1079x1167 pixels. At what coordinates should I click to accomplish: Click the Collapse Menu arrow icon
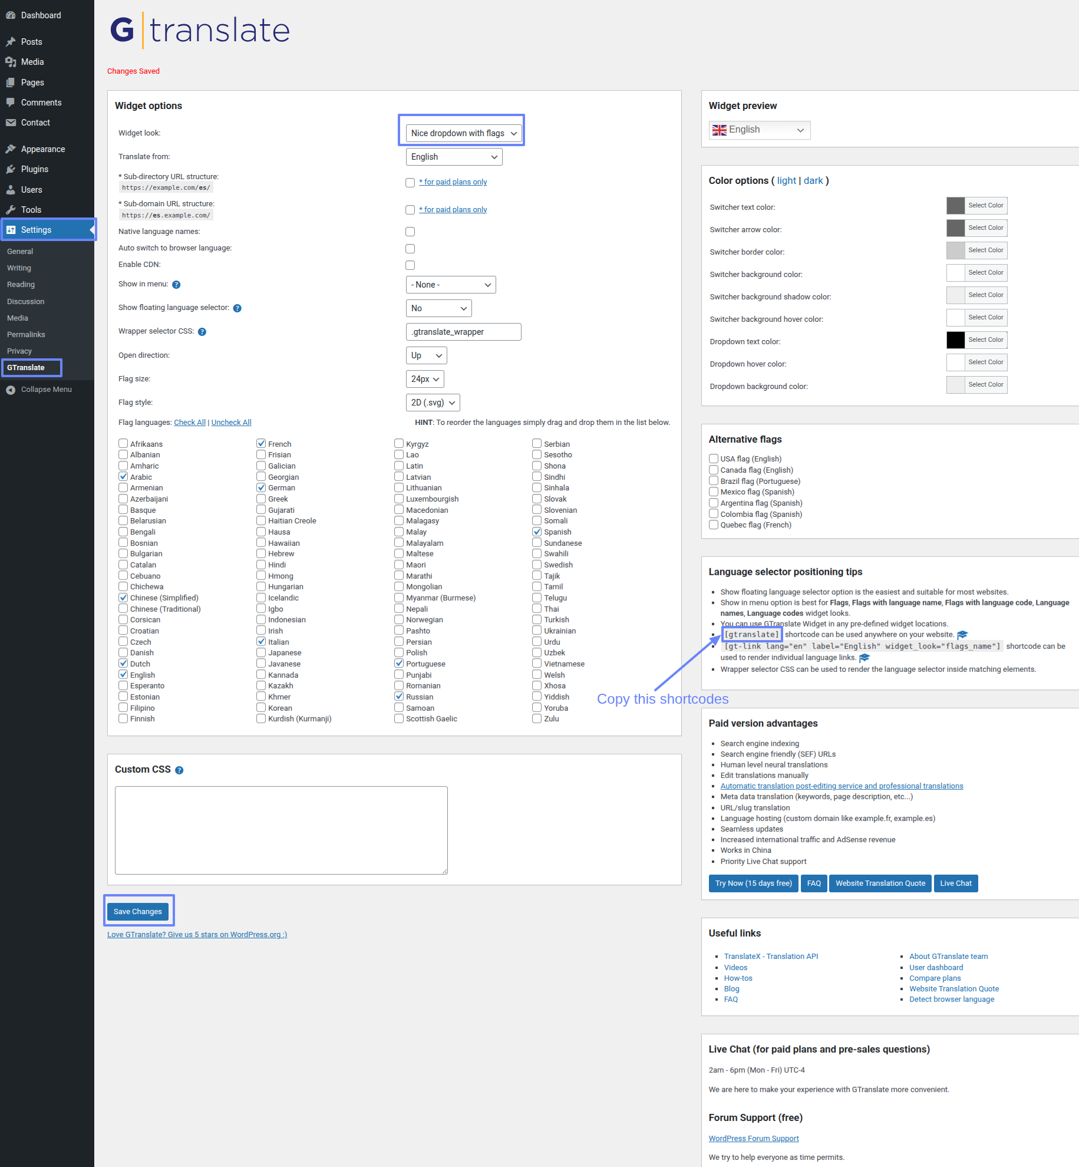pyautogui.click(x=11, y=390)
